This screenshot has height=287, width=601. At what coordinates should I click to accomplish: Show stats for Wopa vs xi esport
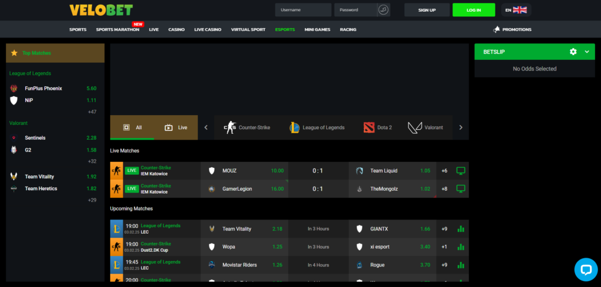coord(461,247)
